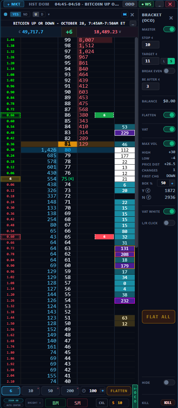The height and width of the screenshot is (408, 178).
Task: Click the FLAT ALL button
Action: (159, 317)
